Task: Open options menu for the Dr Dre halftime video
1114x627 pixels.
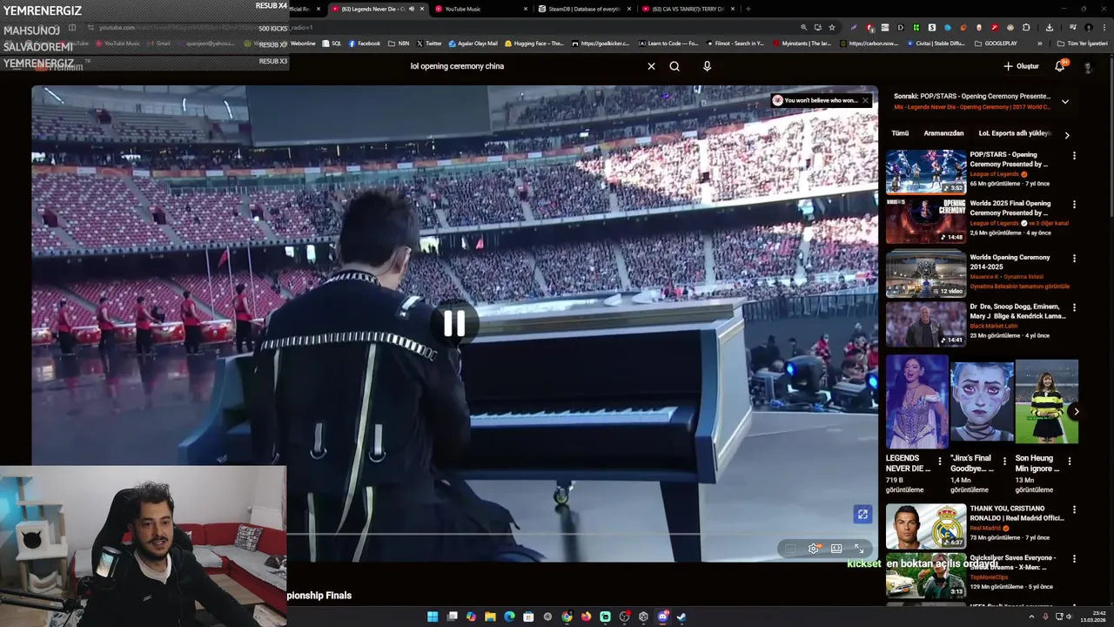Action: (1074, 307)
